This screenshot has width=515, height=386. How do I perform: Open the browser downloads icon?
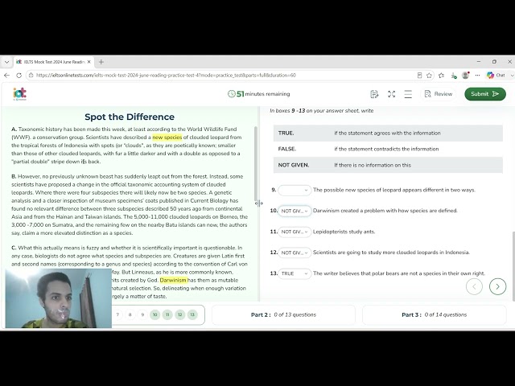pyautogui.click(x=454, y=76)
